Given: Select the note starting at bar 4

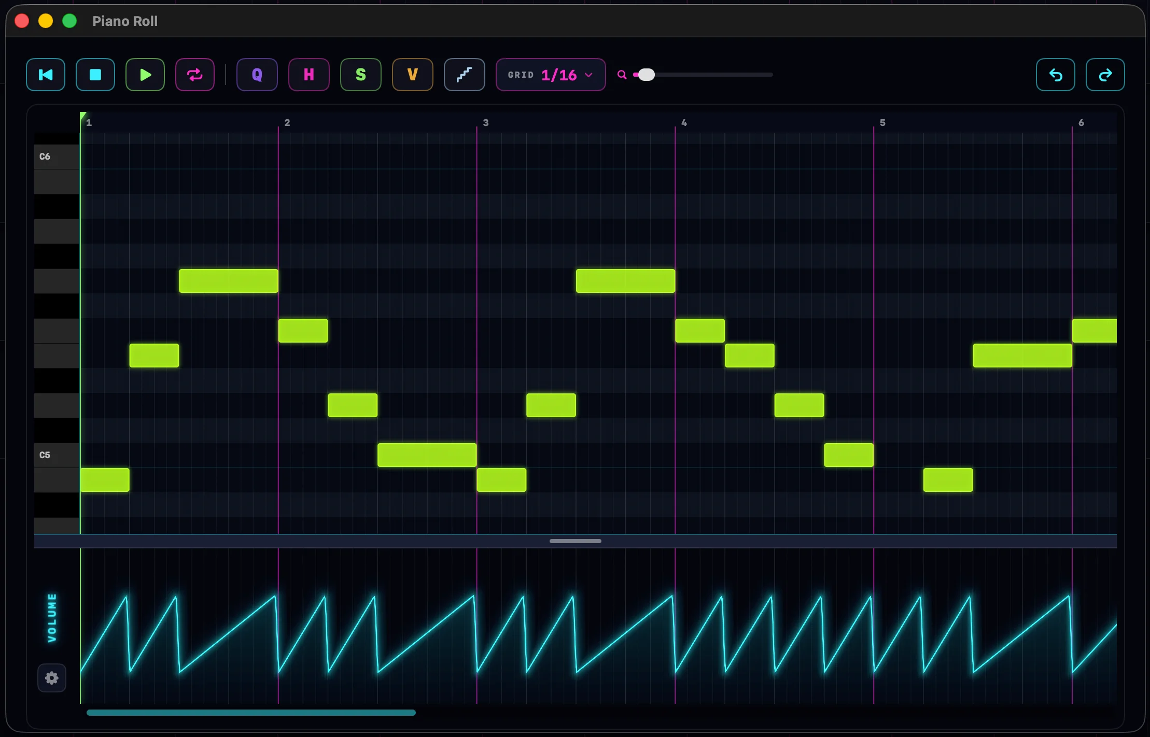Looking at the screenshot, I should point(700,331).
